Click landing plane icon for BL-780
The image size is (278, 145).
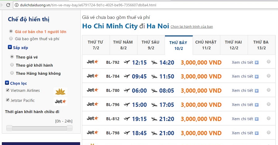[154, 91]
